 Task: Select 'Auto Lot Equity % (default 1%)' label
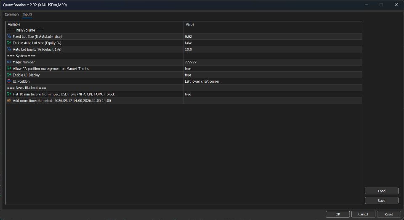[37, 50]
